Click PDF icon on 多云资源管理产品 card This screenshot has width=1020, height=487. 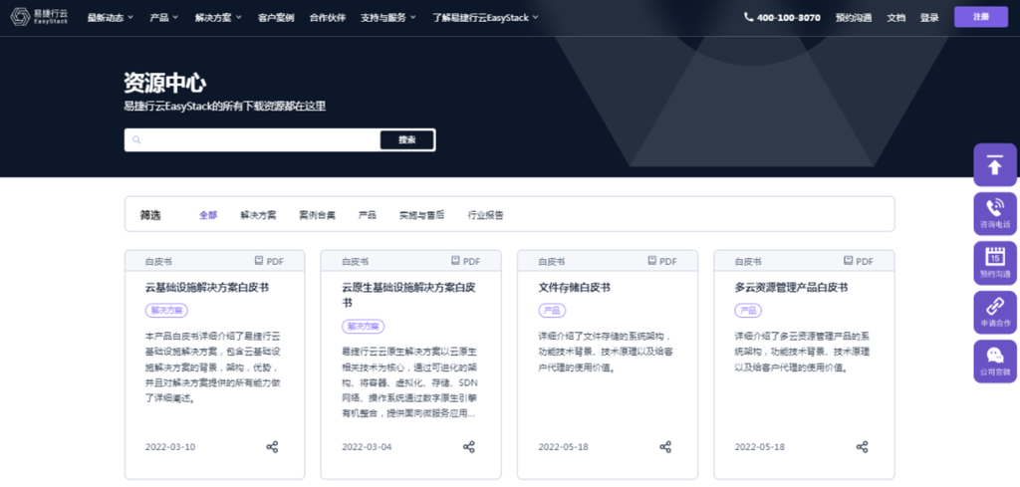(x=849, y=261)
